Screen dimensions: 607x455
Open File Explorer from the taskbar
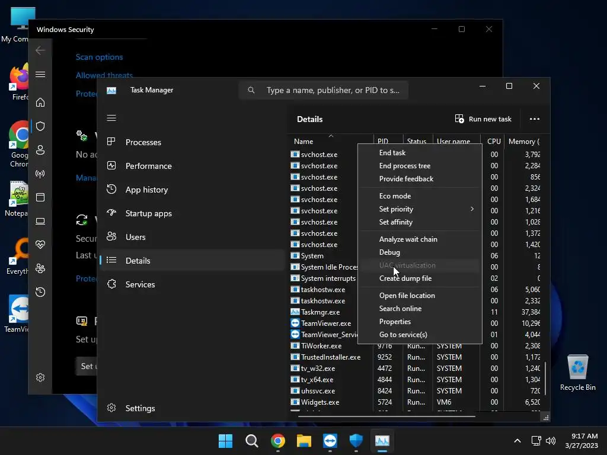coord(304,441)
